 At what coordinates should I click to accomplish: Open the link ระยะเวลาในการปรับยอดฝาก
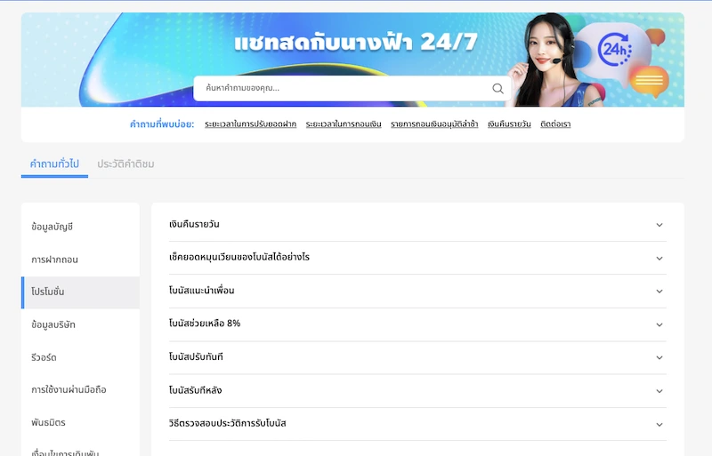pyautogui.click(x=250, y=124)
